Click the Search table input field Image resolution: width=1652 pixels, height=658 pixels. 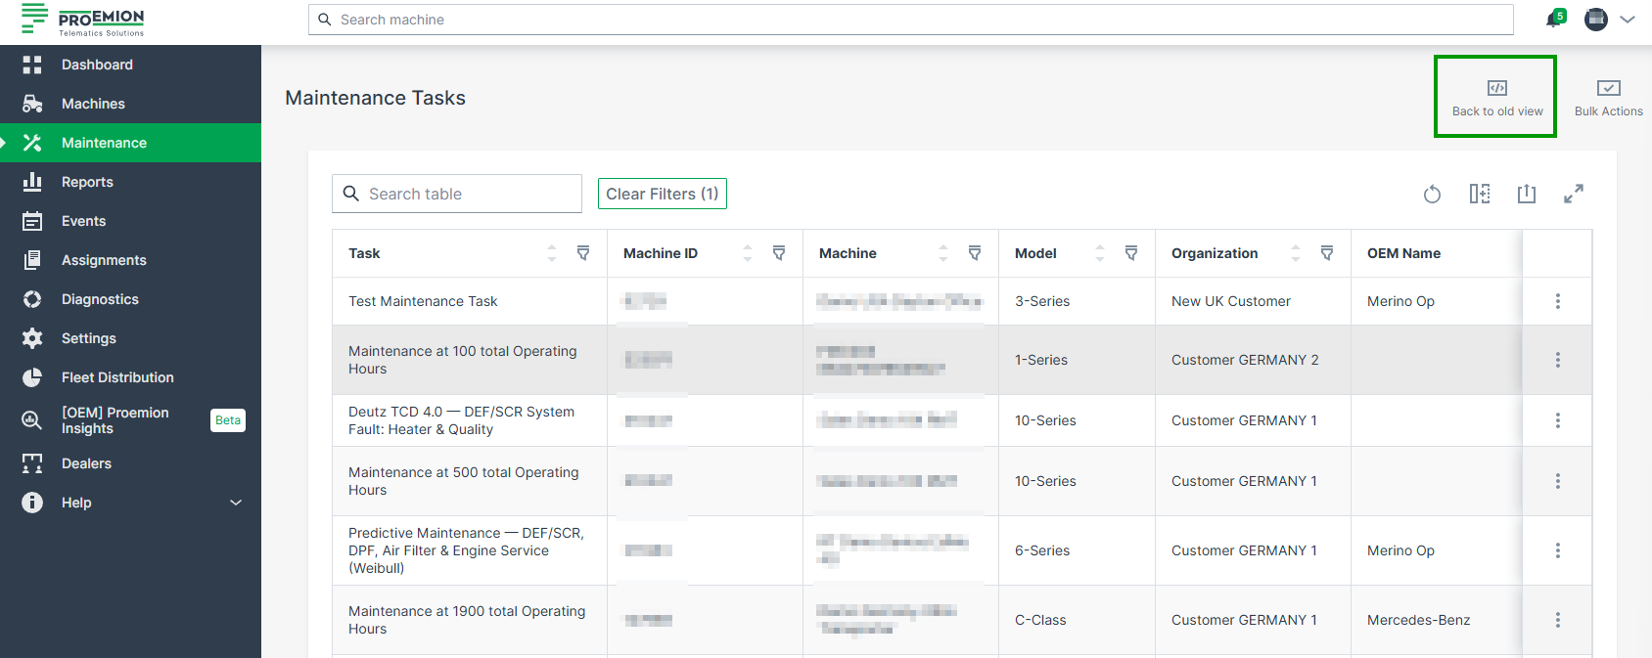[x=457, y=194]
